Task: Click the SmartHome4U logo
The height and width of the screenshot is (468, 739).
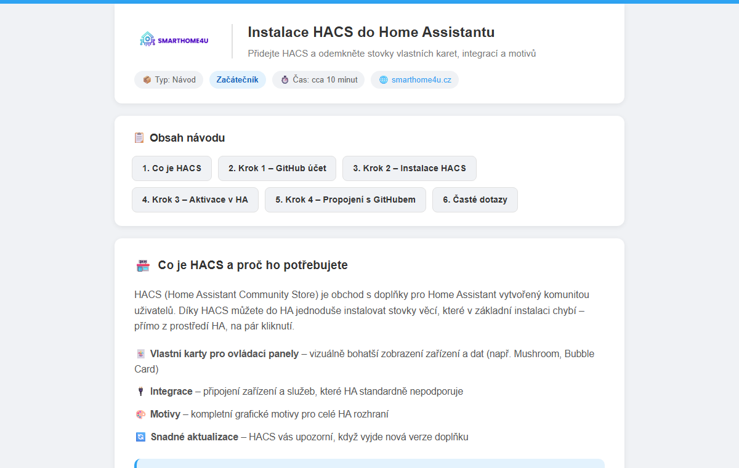Action: click(174, 40)
